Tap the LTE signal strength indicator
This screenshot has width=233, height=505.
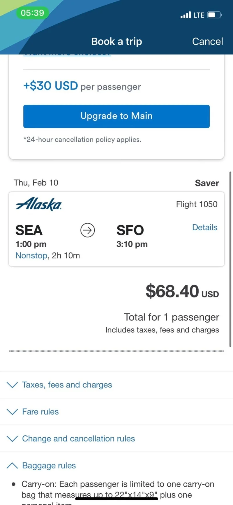tap(186, 15)
